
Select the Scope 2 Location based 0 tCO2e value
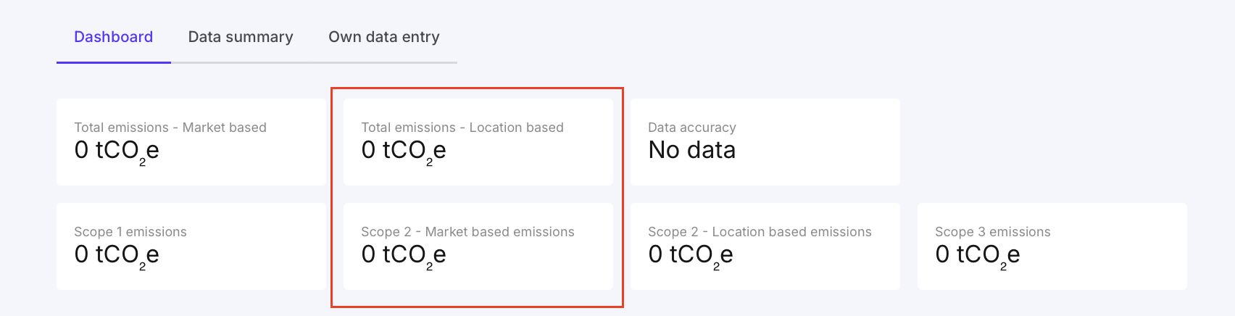coord(691,255)
